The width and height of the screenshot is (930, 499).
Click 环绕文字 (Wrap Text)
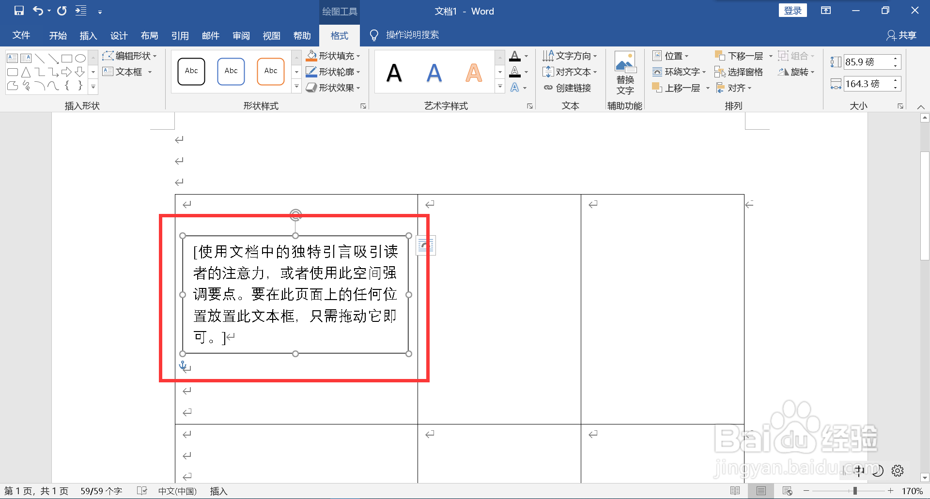[679, 72]
